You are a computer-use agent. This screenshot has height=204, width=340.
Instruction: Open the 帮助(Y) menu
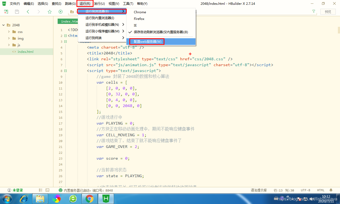tap(142, 4)
